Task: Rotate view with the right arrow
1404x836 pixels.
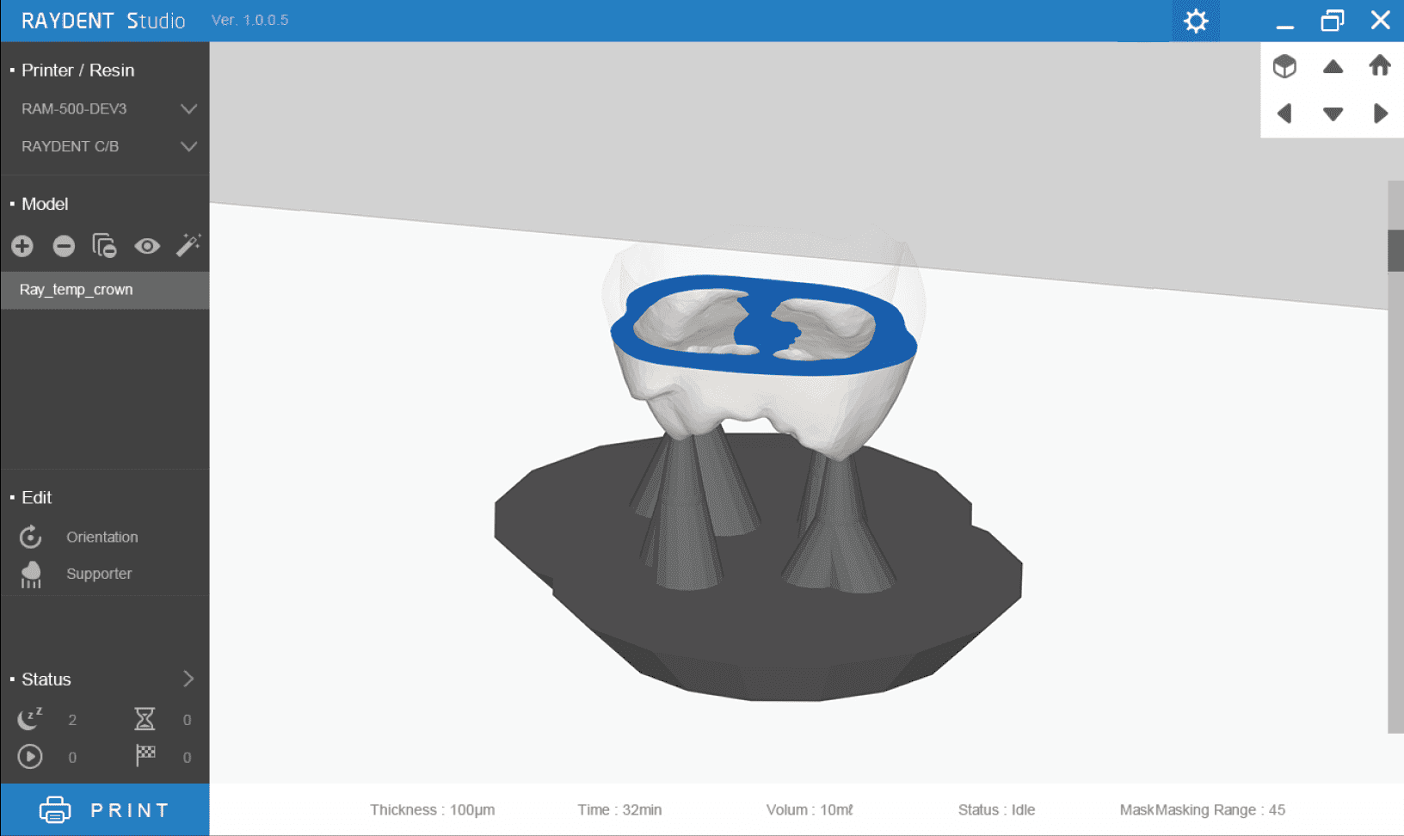Action: [x=1380, y=114]
